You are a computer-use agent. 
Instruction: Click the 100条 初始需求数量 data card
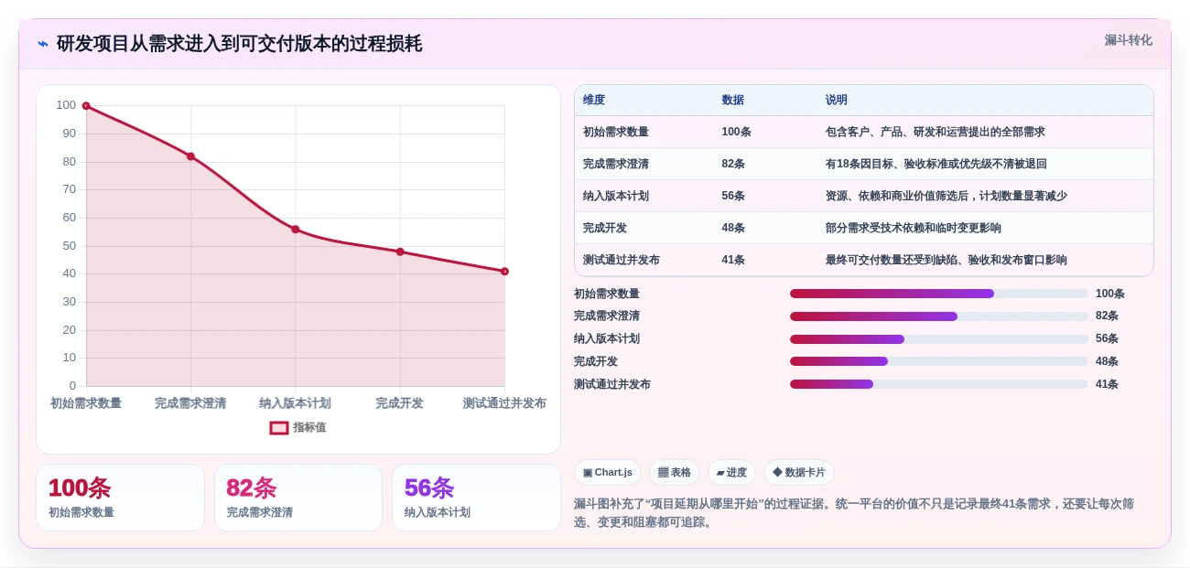120,498
